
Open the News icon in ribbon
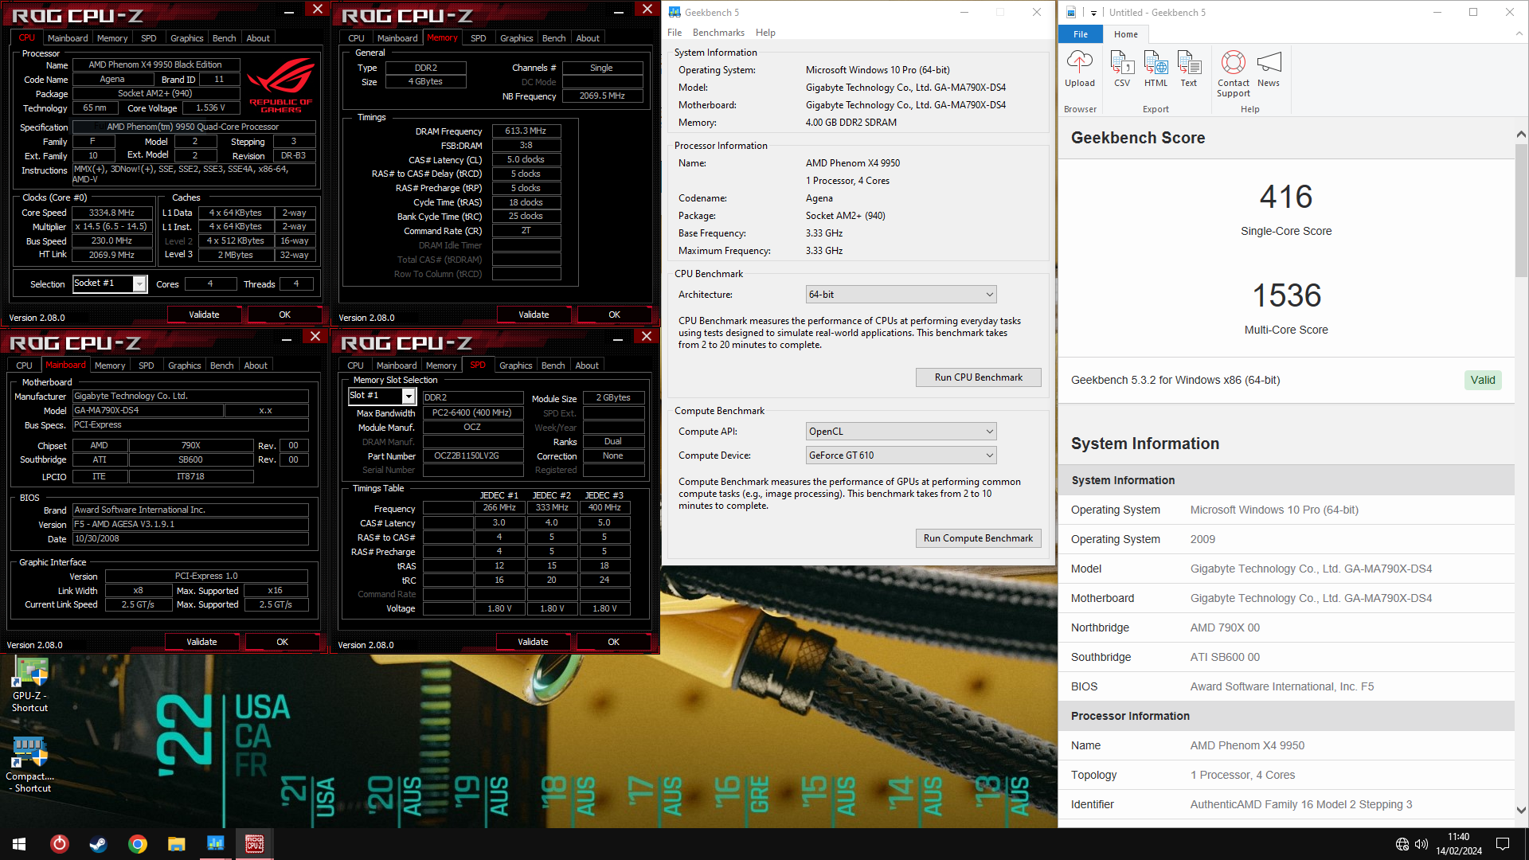click(x=1269, y=68)
